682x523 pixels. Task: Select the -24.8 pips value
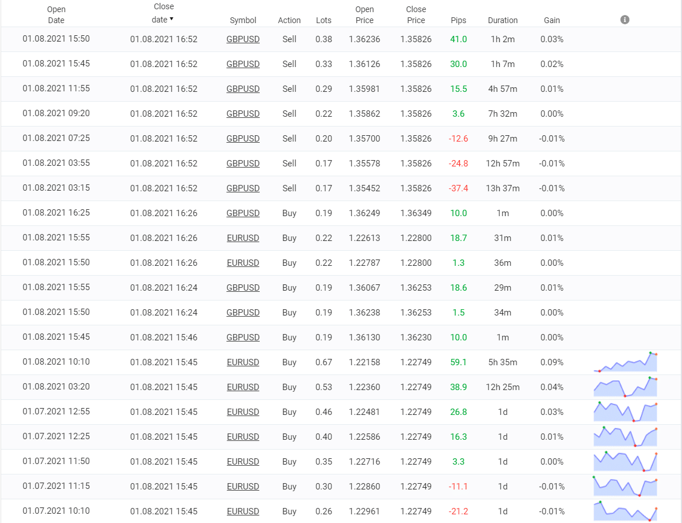coord(459,164)
